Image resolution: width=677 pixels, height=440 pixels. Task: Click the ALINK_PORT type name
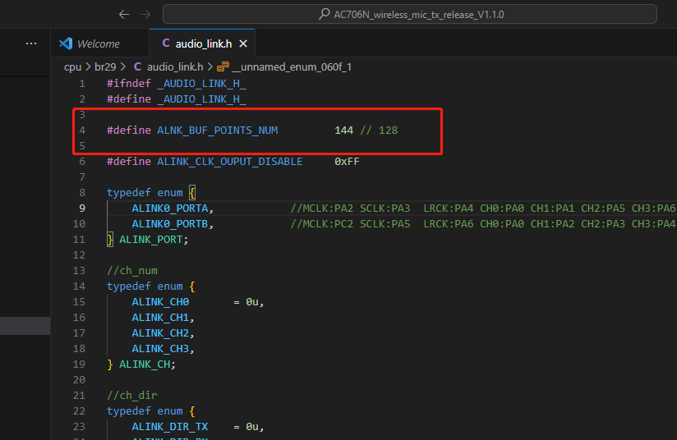point(150,240)
